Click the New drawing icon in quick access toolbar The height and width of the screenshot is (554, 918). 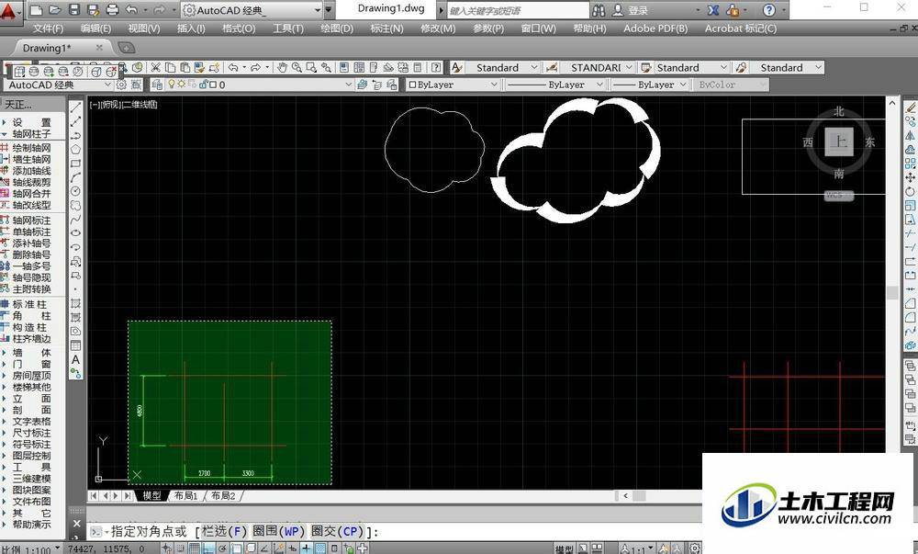point(36,10)
